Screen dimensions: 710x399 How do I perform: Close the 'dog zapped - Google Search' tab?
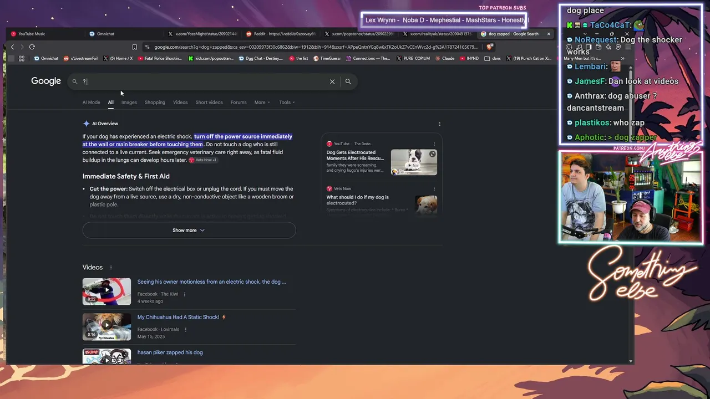[x=549, y=34]
